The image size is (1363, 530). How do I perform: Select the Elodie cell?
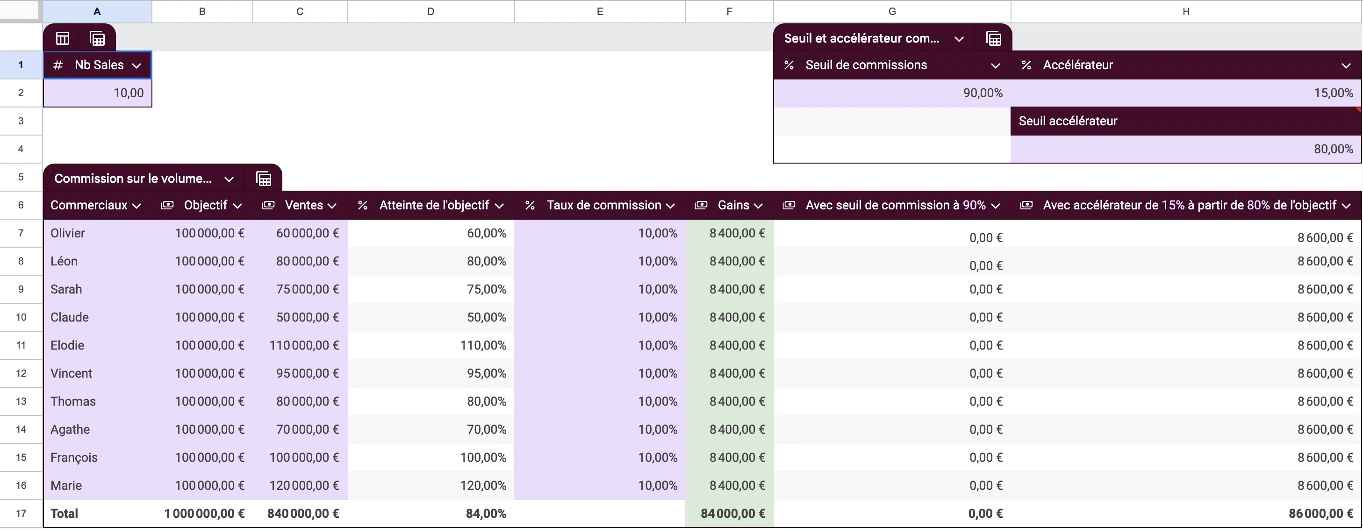[x=97, y=345]
